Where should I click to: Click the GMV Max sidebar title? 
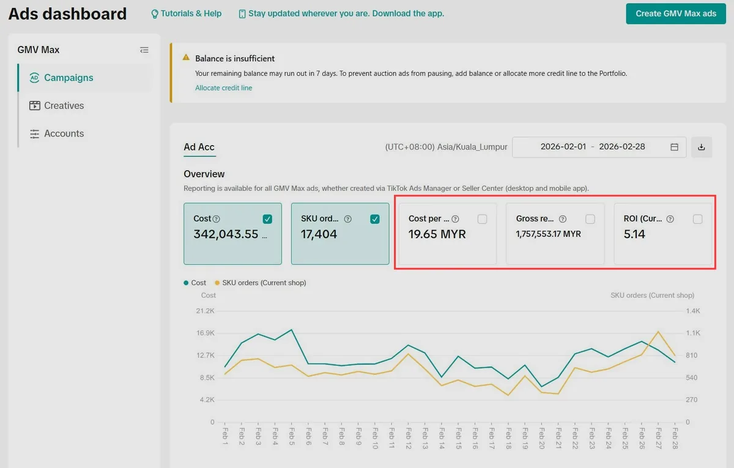tap(39, 50)
